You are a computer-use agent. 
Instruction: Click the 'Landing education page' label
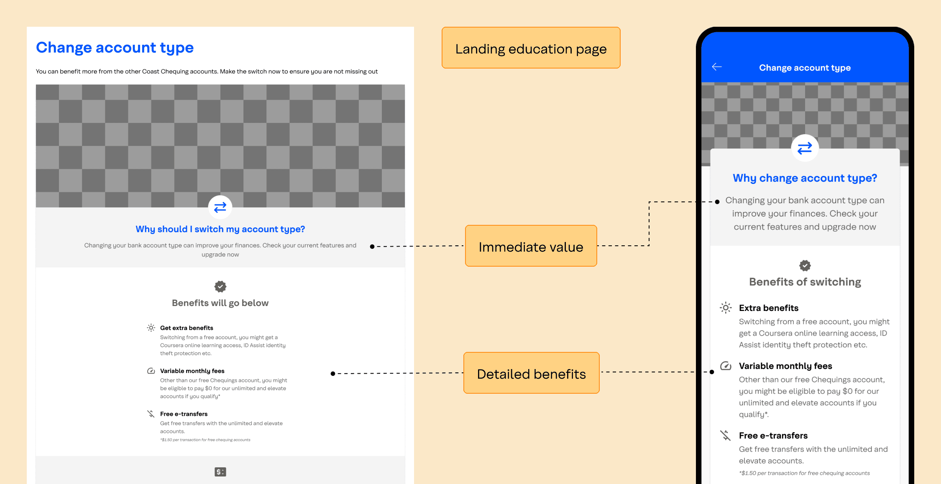[x=531, y=48]
